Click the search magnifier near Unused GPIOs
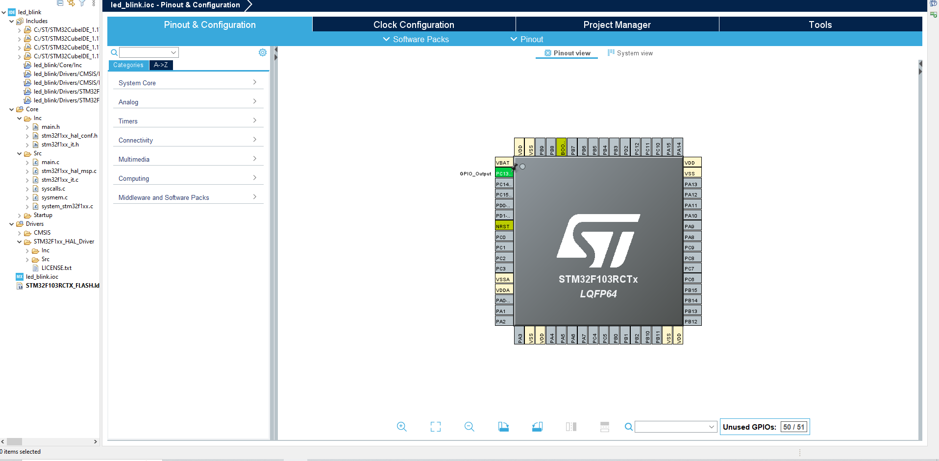The image size is (939, 461). pos(628,427)
